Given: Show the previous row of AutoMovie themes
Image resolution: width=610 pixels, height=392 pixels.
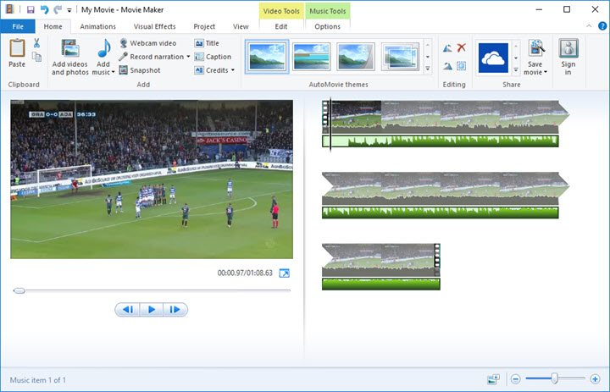Looking at the screenshot, I should click(x=428, y=45).
